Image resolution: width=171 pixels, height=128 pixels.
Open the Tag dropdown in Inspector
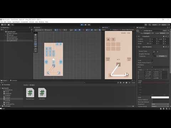coord(148,33)
